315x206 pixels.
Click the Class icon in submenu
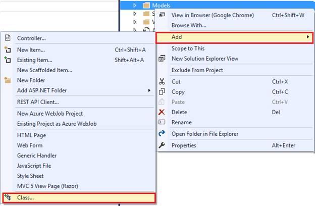(8, 197)
